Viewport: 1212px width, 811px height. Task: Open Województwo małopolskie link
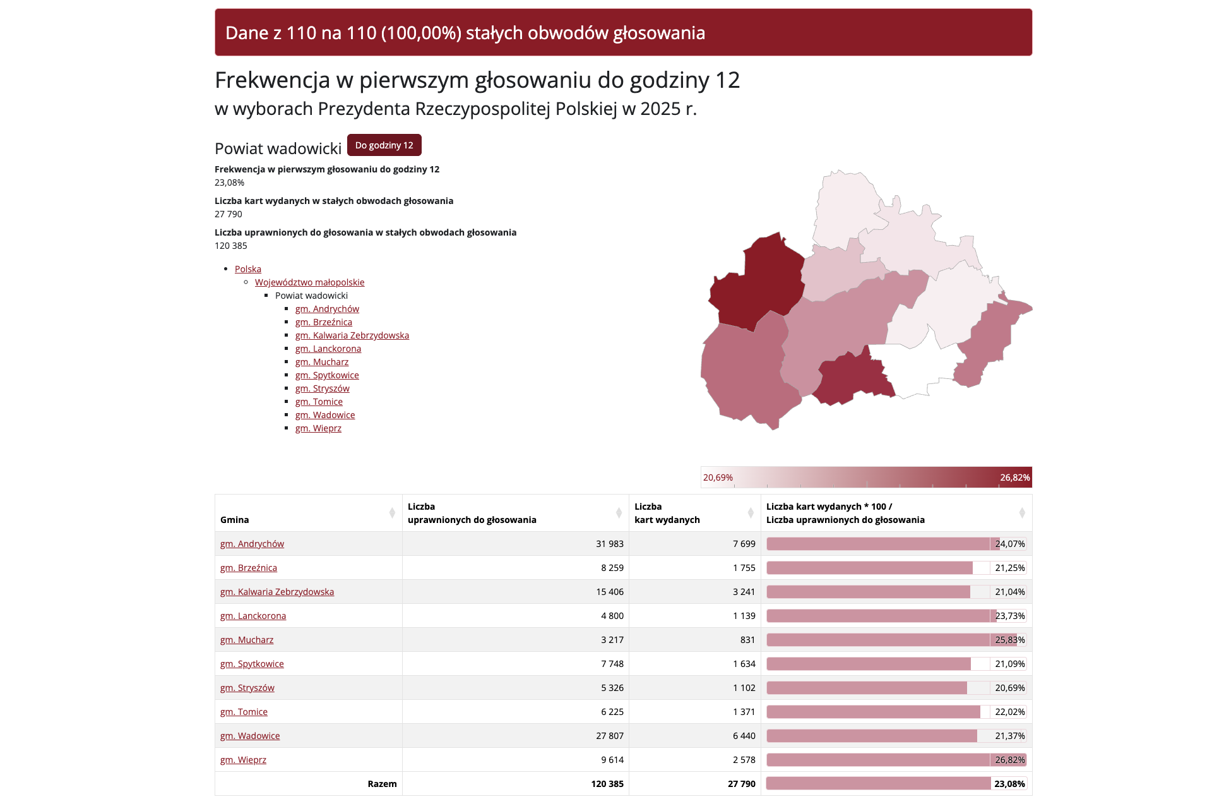coord(309,282)
